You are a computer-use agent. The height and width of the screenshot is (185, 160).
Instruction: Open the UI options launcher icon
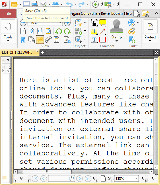[x=108, y=5]
